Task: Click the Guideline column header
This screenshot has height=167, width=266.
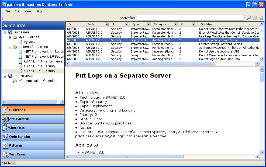Action: point(216,24)
